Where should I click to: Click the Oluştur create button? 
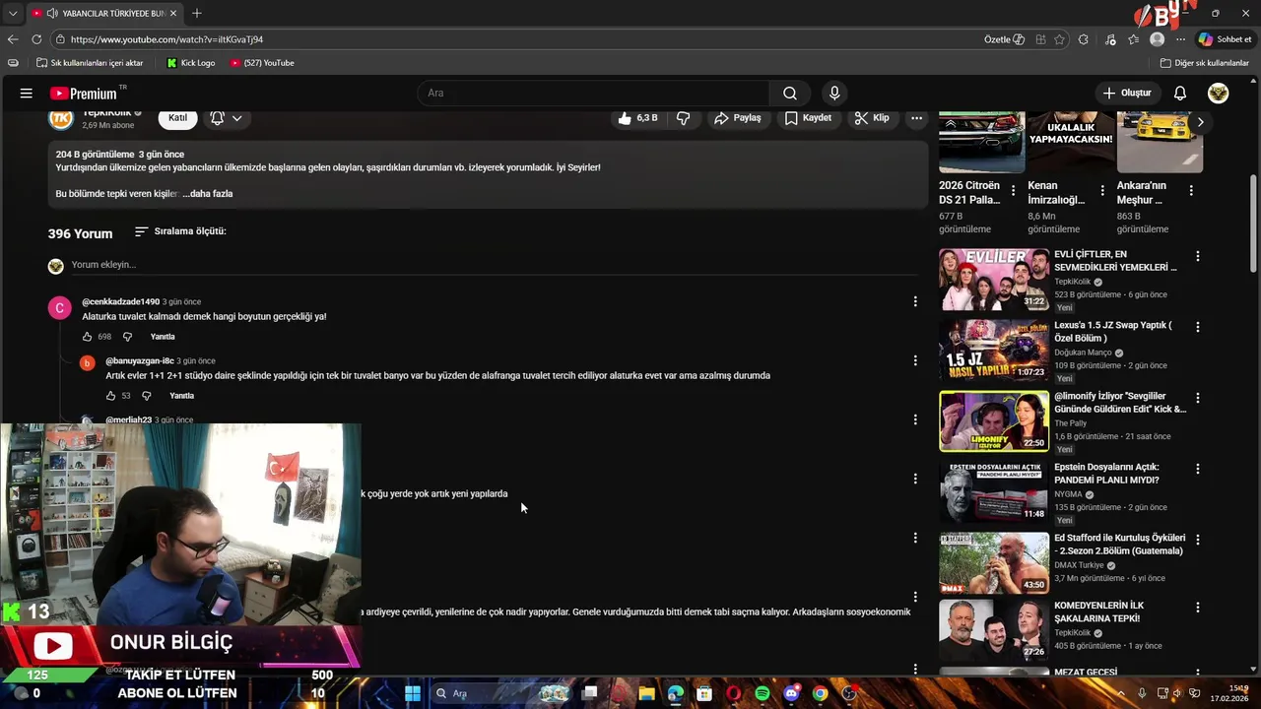[x=1126, y=93]
